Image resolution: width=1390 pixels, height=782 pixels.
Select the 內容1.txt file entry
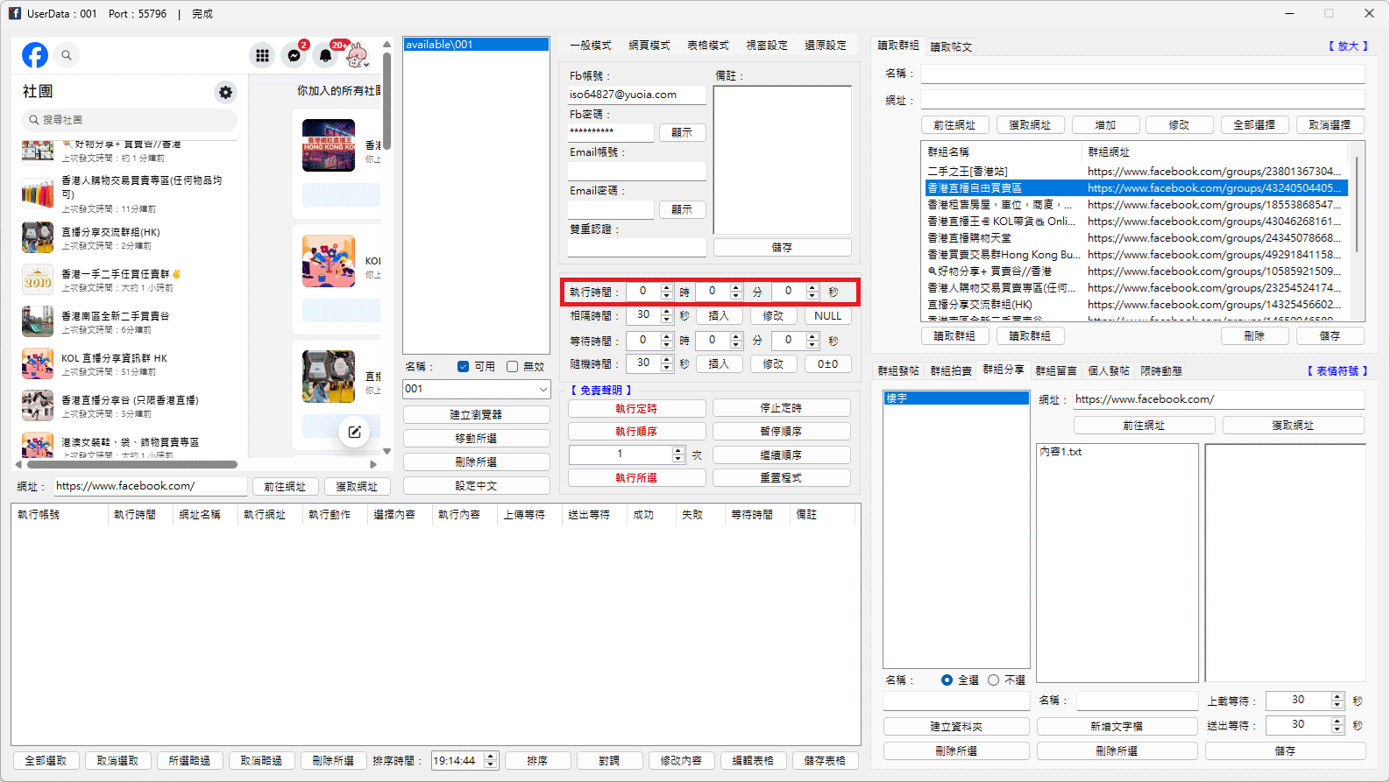point(1060,452)
